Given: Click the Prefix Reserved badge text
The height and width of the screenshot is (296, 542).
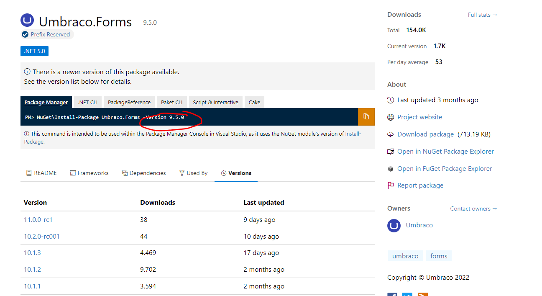Looking at the screenshot, I should coord(50,34).
